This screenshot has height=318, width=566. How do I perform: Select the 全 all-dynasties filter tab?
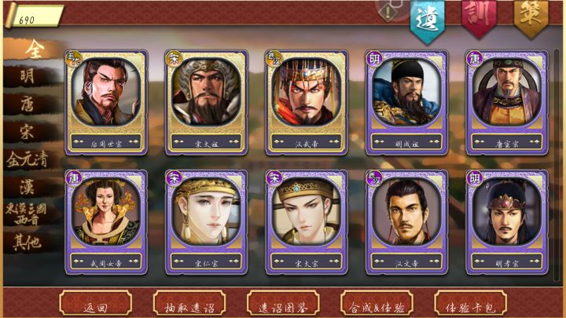(35, 49)
